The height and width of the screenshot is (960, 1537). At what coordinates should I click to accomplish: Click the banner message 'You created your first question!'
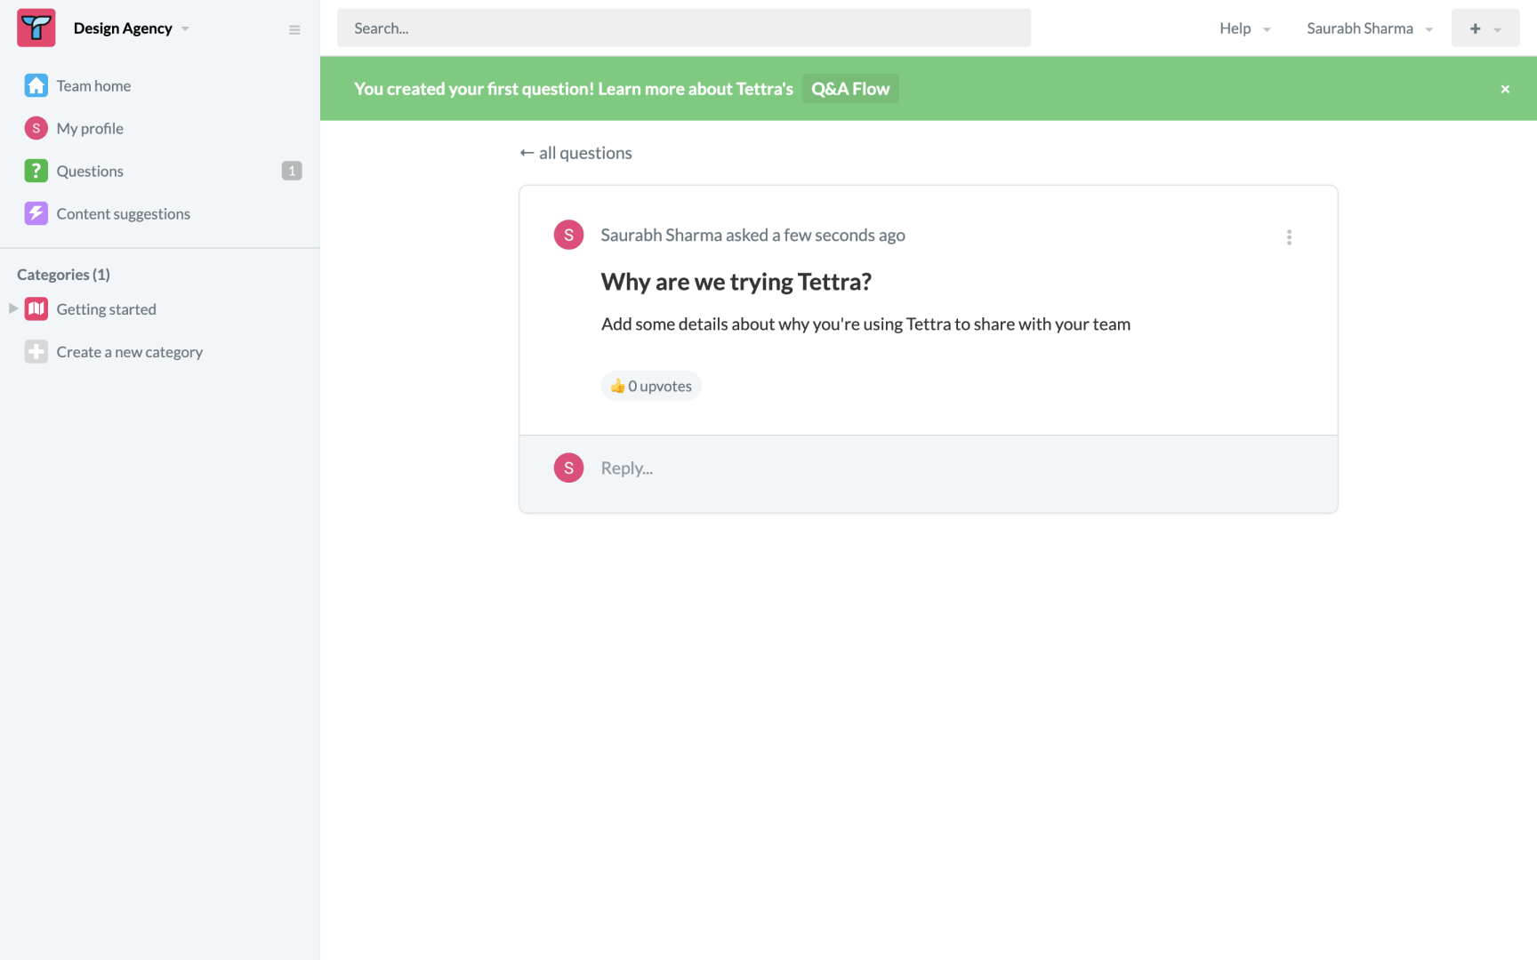pyautogui.click(x=474, y=89)
